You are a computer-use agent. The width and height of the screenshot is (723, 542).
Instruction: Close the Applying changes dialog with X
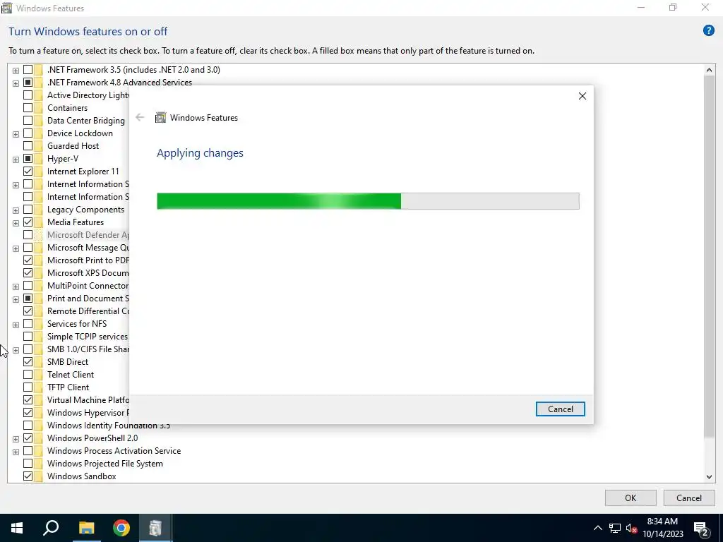(582, 96)
